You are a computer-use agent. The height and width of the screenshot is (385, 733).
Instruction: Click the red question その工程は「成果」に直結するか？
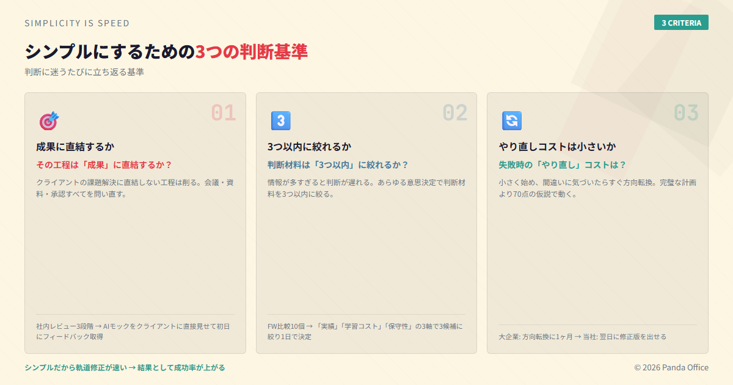point(104,165)
